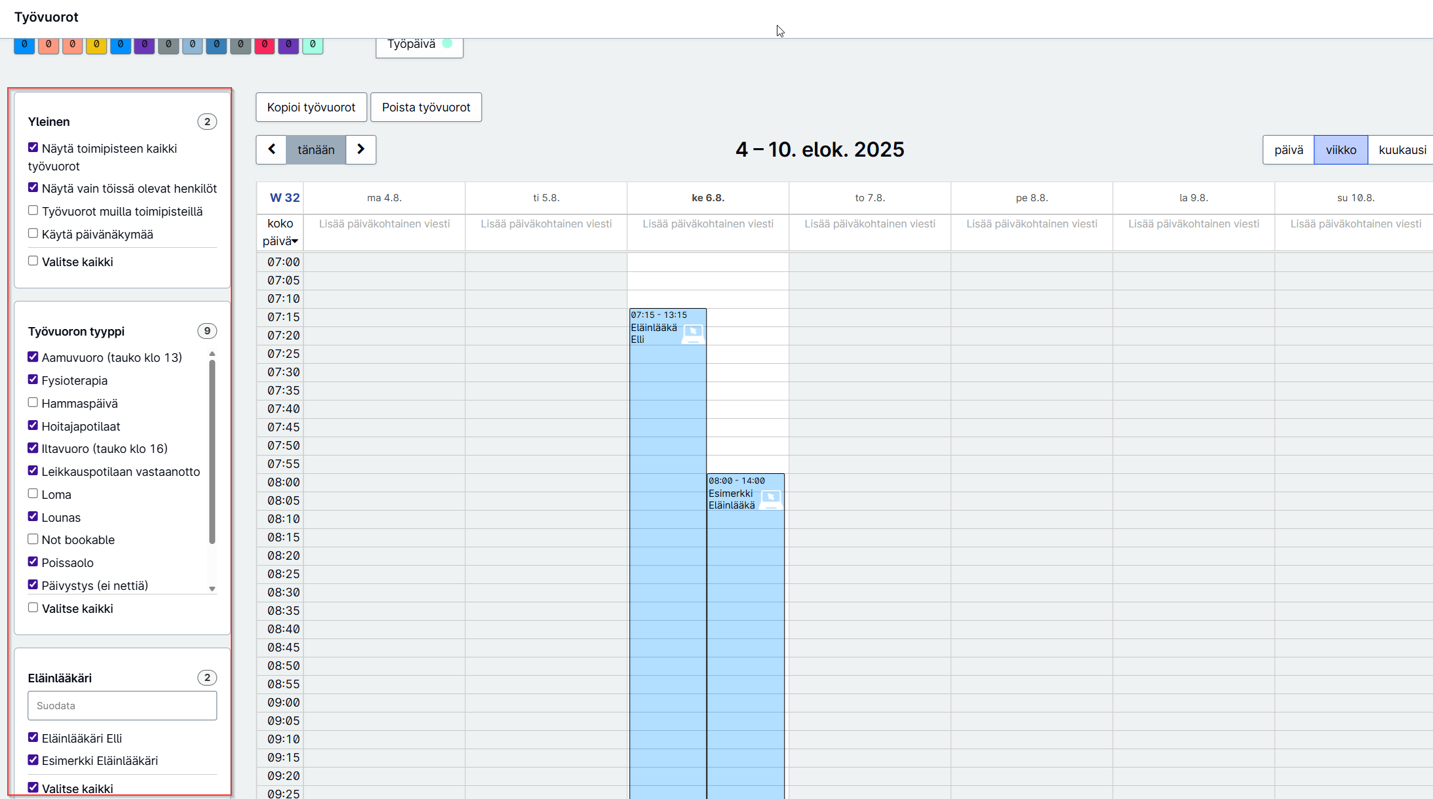Image resolution: width=1433 pixels, height=799 pixels.
Task: Uncheck 'Eläinlääkäri Elli' in the vet filter
Action: 33,737
